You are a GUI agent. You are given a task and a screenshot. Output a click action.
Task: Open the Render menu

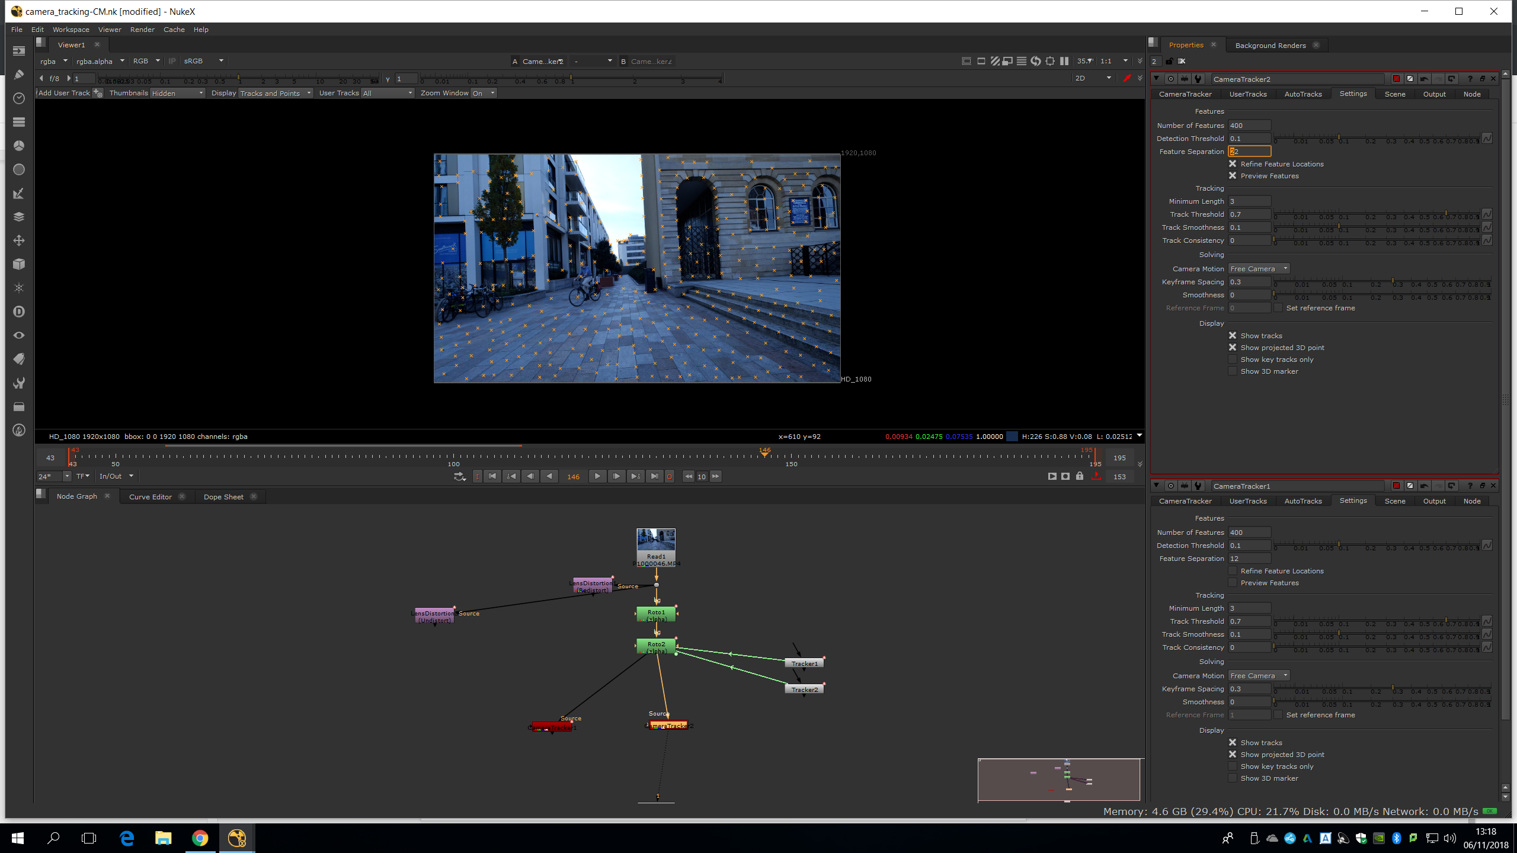[142, 30]
